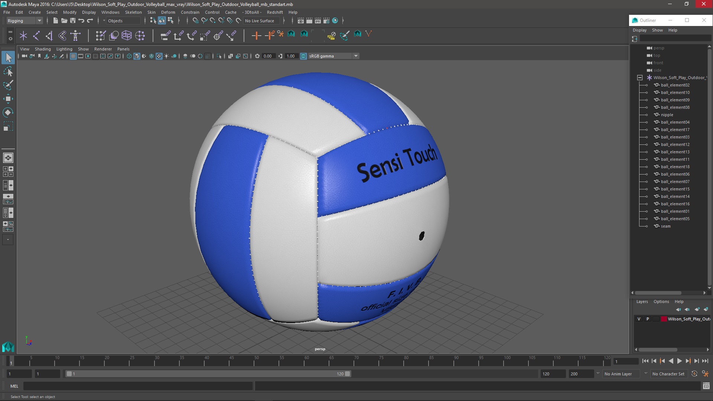Click Snap to curves magnet icon

click(204, 20)
